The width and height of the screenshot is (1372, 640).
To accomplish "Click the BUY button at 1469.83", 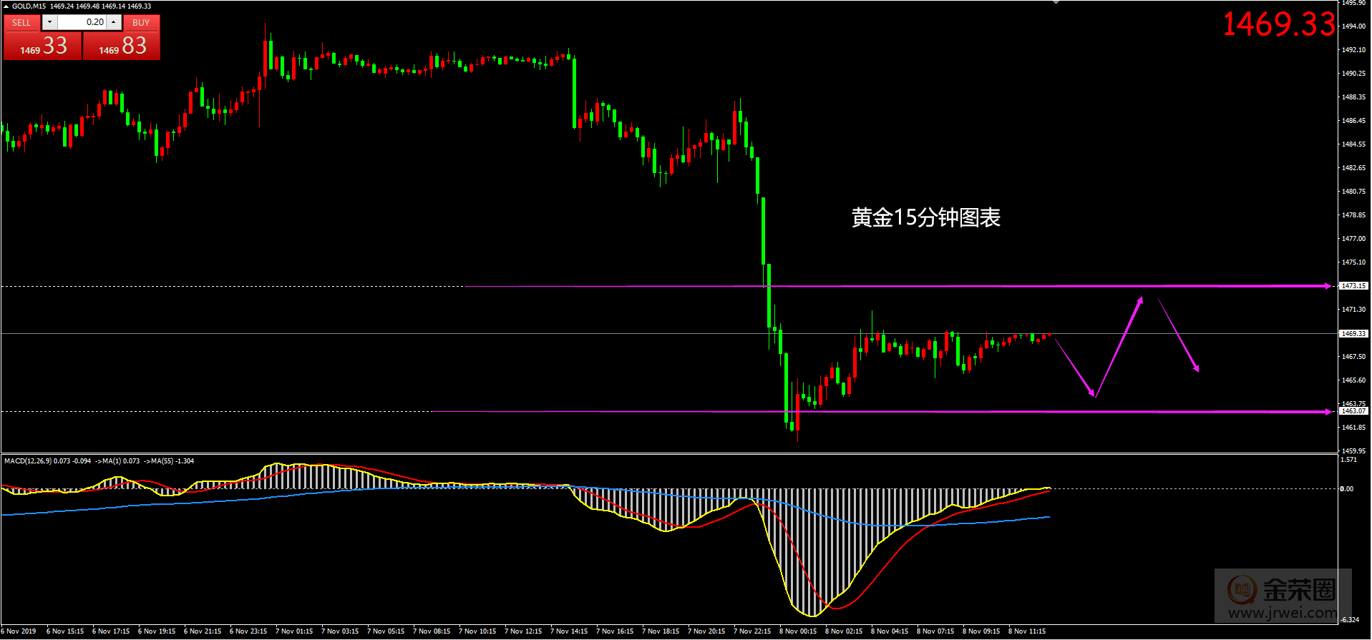I will tap(122, 46).
